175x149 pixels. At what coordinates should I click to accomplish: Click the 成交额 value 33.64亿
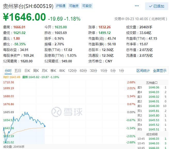coord(145,33)
